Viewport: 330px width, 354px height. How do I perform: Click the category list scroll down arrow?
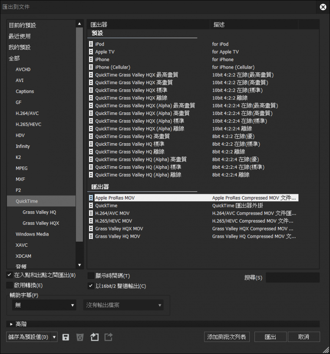point(79,265)
